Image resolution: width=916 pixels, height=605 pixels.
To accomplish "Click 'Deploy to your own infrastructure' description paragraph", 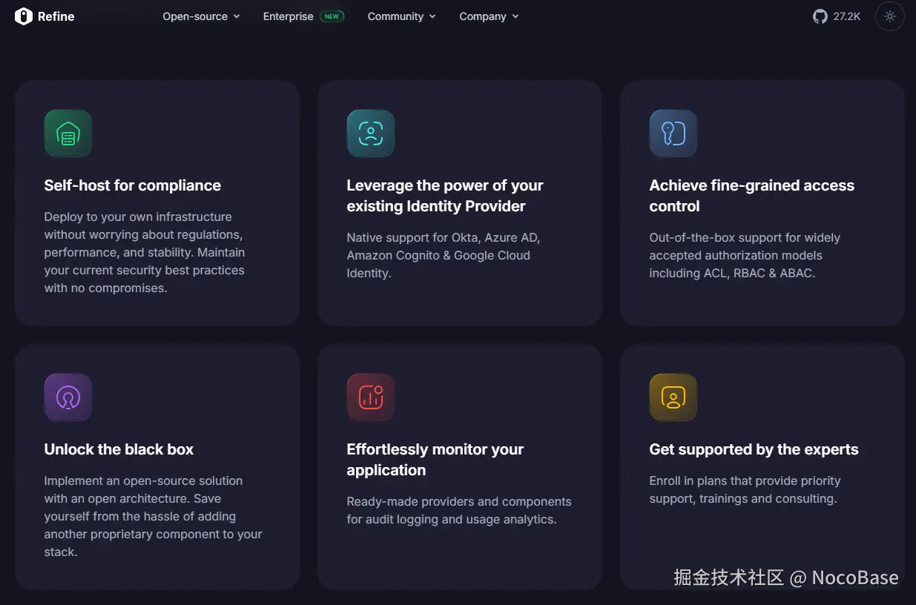I will coord(144,253).
